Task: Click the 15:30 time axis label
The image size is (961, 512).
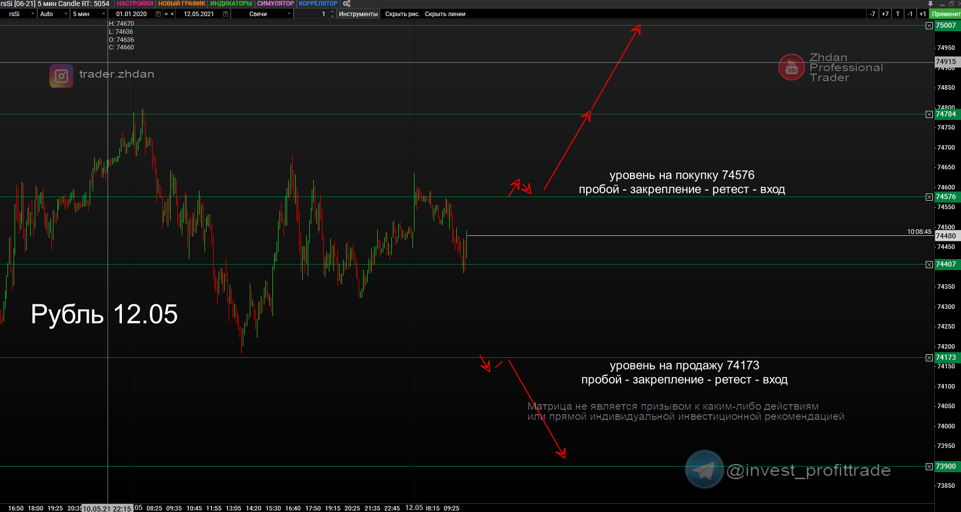Action: click(x=273, y=508)
